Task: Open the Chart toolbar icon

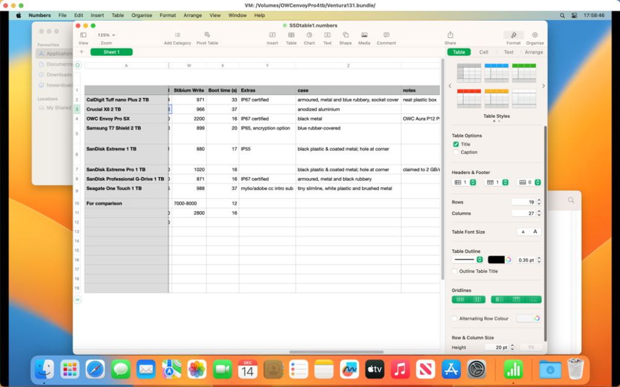Action: tap(309, 36)
